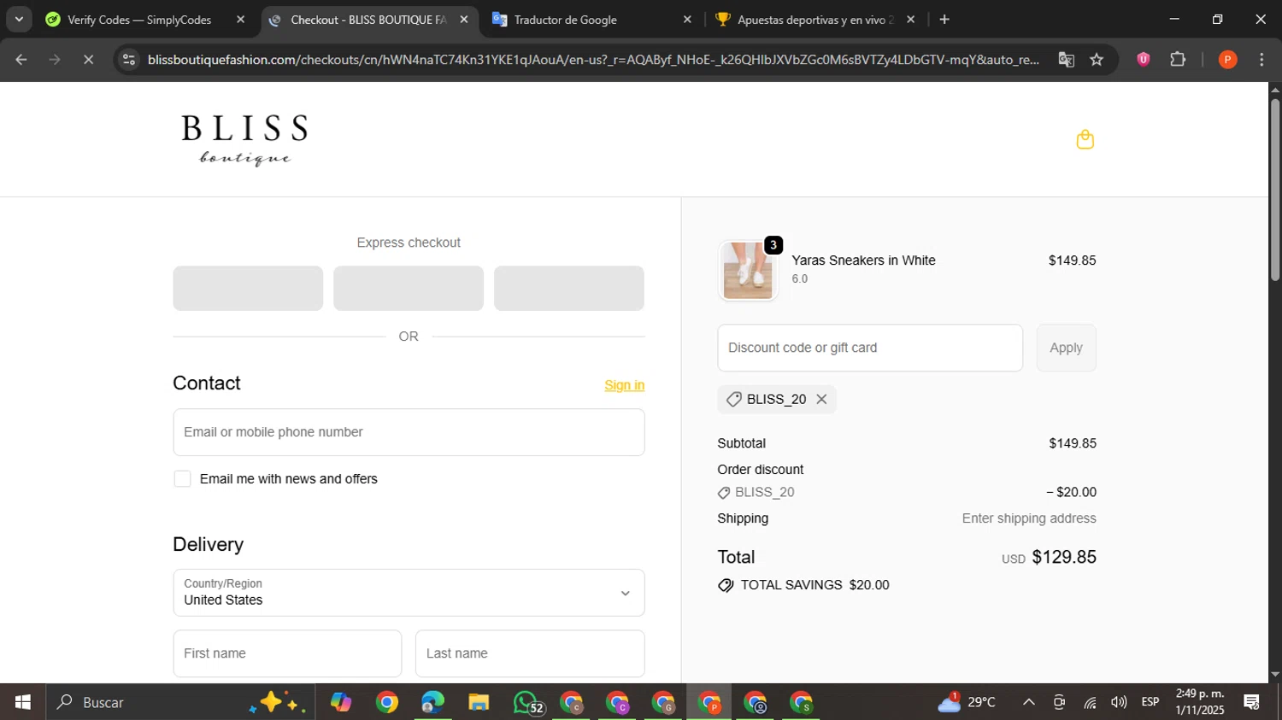Focus the Last name field
The height and width of the screenshot is (720, 1282).
click(530, 653)
